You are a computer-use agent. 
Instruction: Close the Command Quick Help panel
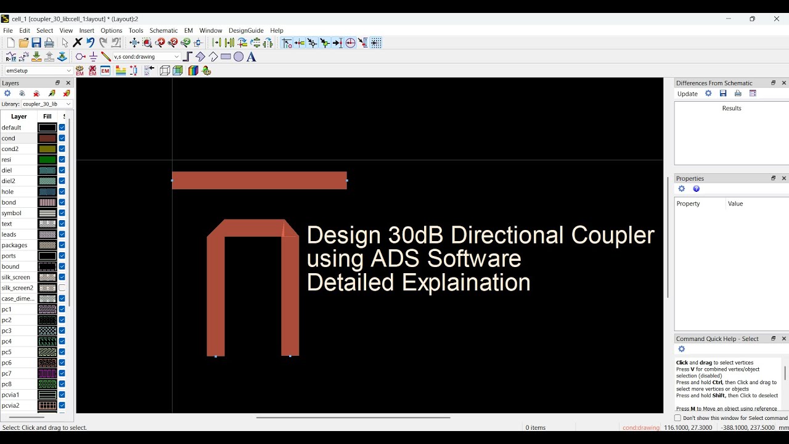click(784, 339)
